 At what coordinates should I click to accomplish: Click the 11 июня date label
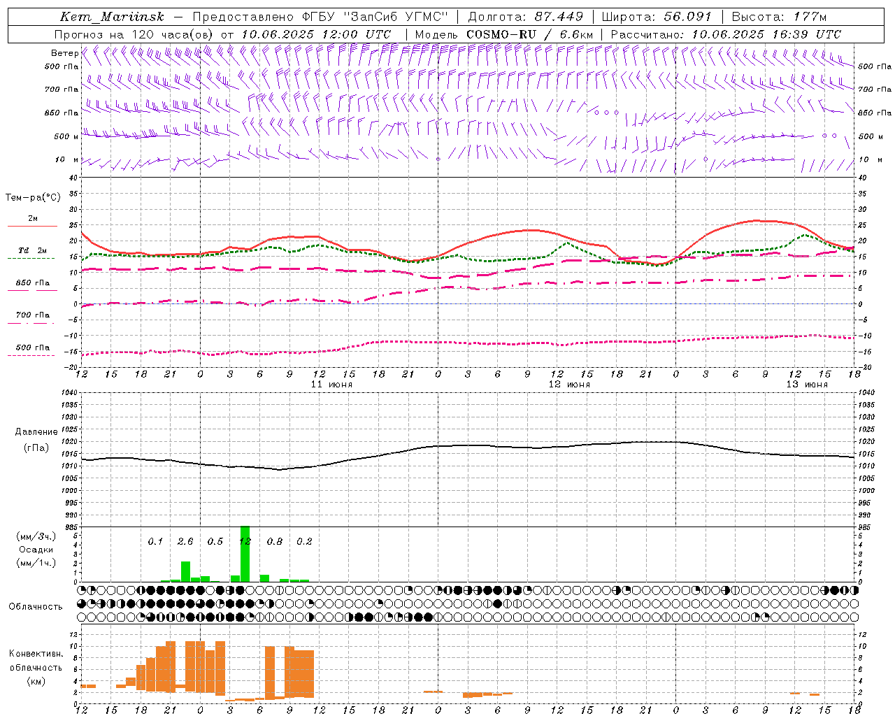point(331,385)
